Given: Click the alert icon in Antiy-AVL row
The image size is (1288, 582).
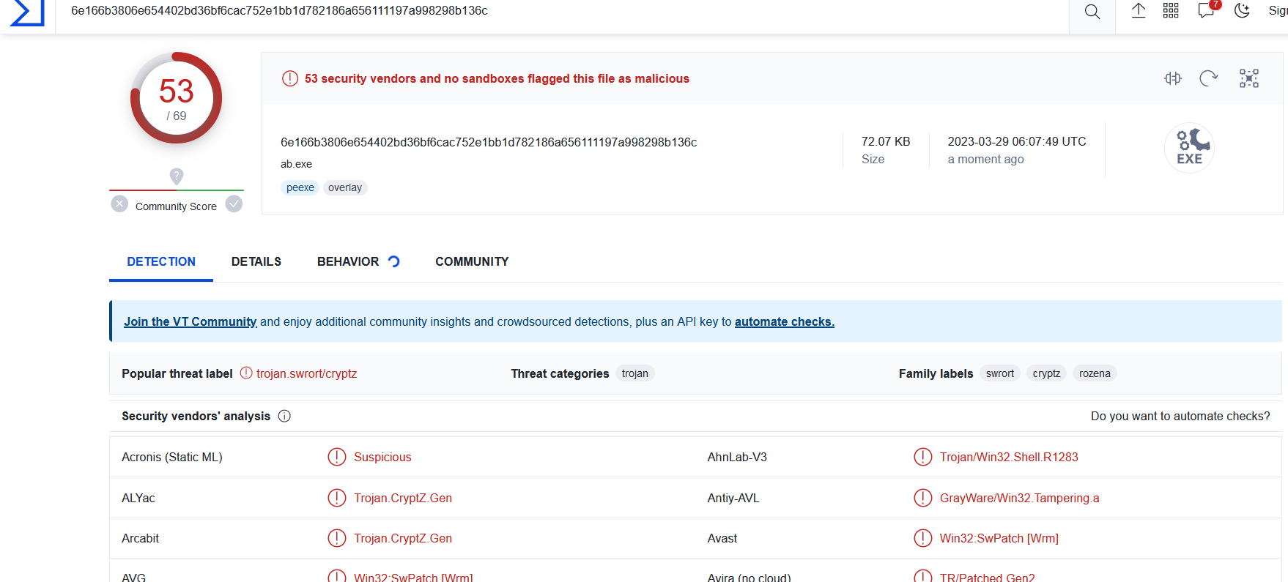Looking at the screenshot, I should (922, 498).
